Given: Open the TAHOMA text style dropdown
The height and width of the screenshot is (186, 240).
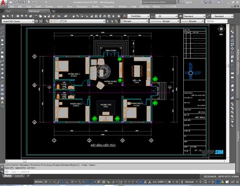Looking at the screenshot, I should point(148,16).
